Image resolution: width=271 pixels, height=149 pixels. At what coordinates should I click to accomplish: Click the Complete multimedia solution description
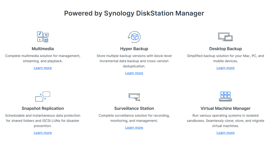point(43,58)
